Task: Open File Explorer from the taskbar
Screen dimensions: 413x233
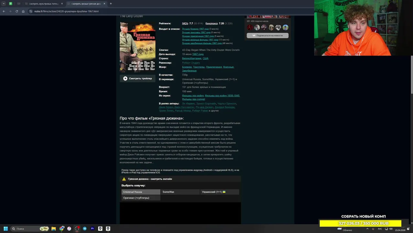Action: [54, 229]
